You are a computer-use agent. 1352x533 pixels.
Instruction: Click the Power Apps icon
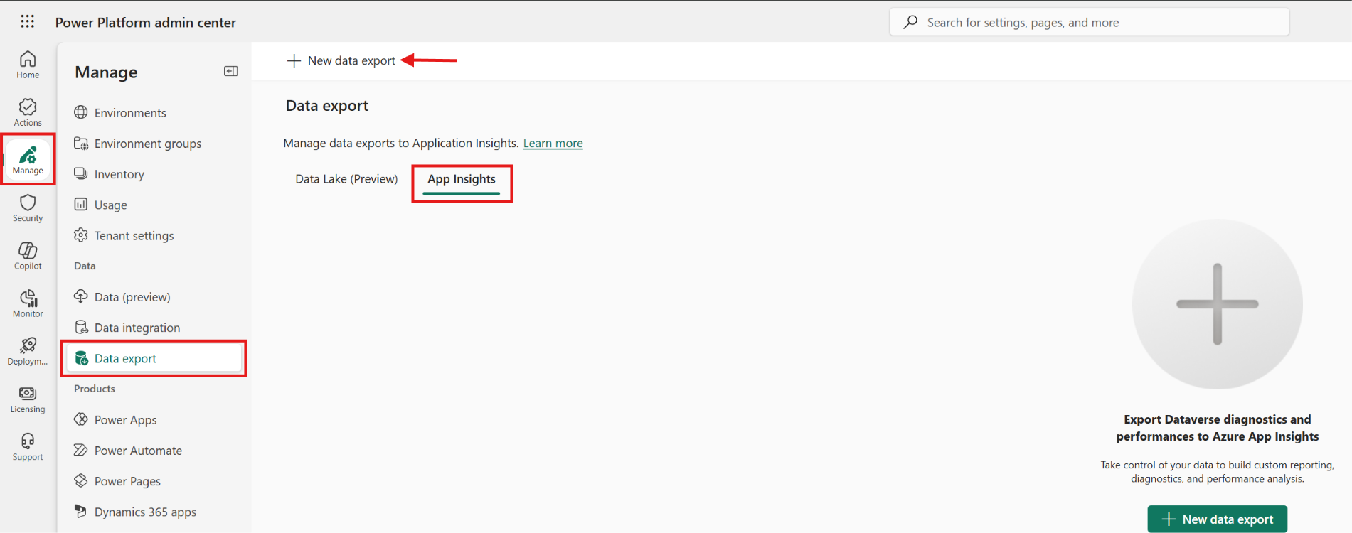click(x=81, y=419)
